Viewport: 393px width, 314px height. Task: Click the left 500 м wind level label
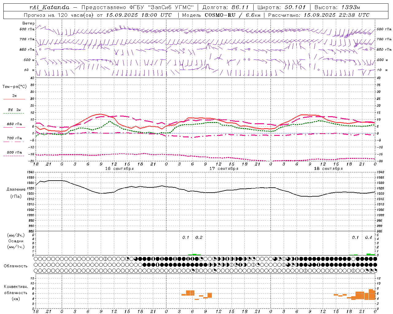(x=29, y=60)
